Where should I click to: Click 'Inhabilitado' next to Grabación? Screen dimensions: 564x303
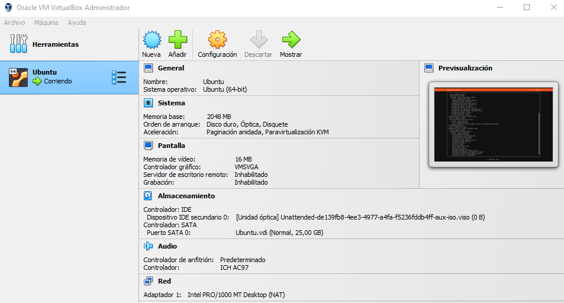(x=251, y=182)
